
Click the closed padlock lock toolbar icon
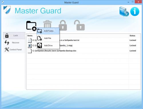click(63, 25)
